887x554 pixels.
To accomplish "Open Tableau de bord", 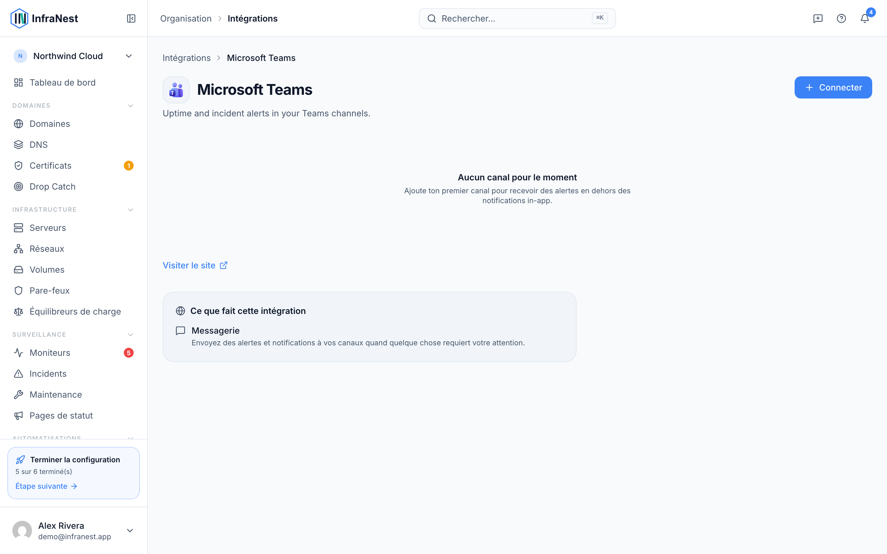I will pyautogui.click(x=73, y=82).
